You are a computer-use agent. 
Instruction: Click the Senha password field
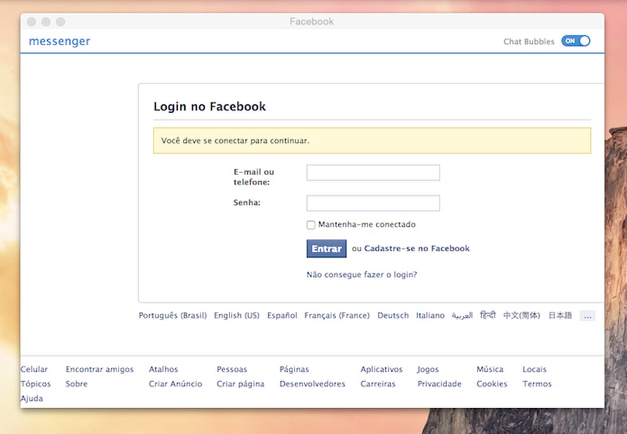coord(373,202)
